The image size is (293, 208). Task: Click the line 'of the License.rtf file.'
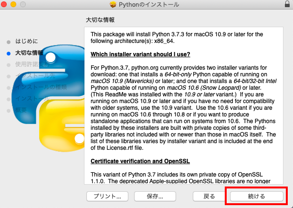click(117, 148)
